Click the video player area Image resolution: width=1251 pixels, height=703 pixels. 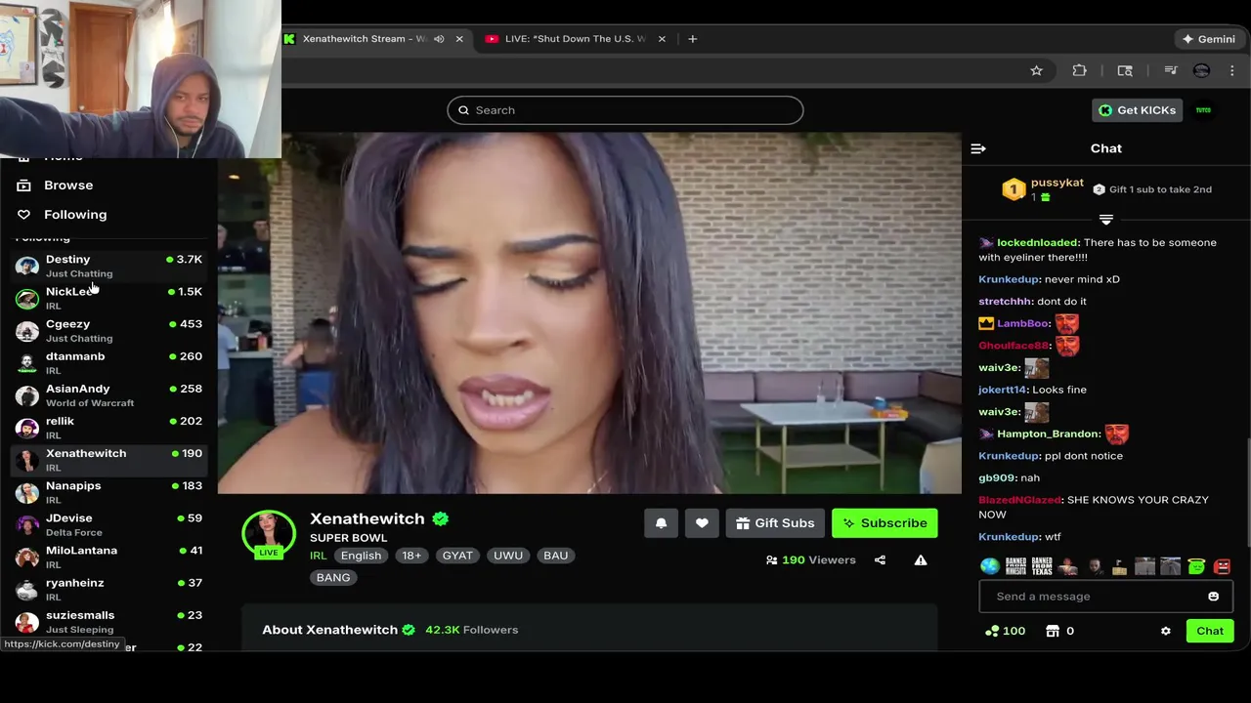pos(589,312)
